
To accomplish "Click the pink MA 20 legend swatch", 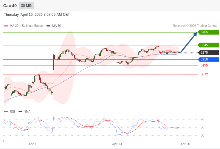I will 6,26.
